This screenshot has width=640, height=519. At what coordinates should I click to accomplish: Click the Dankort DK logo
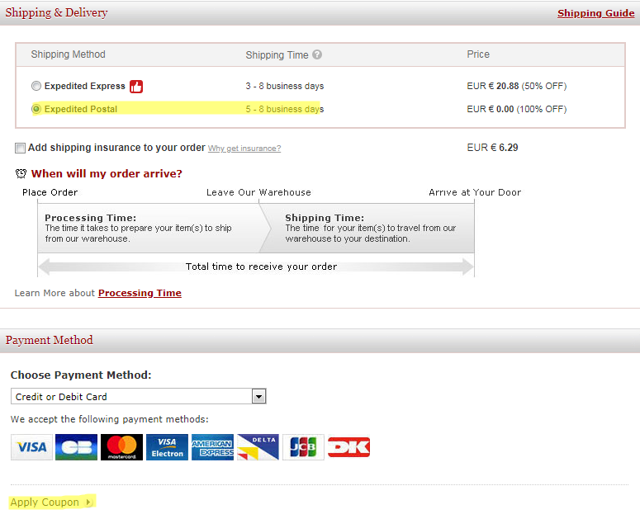348,447
